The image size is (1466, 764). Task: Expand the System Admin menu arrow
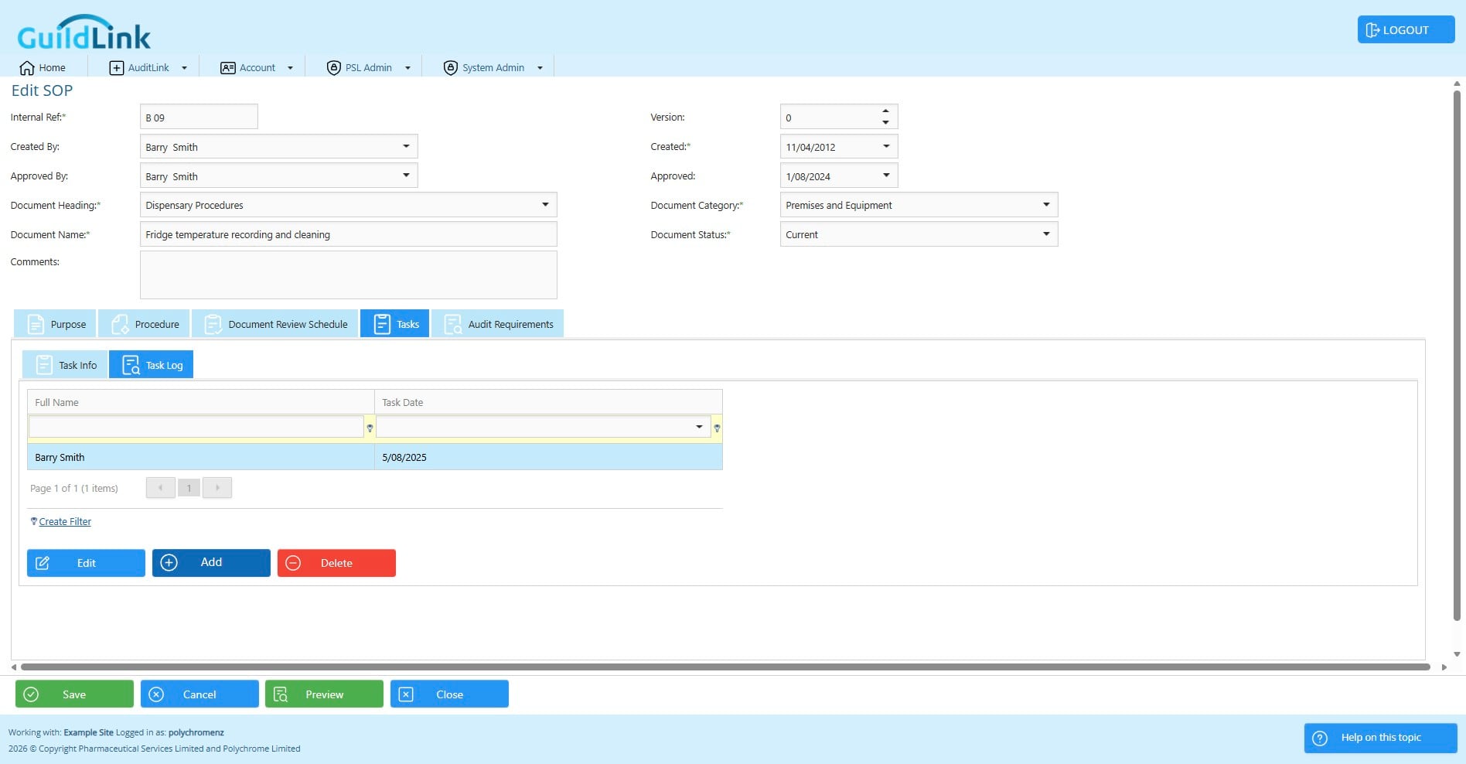click(x=540, y=68)
